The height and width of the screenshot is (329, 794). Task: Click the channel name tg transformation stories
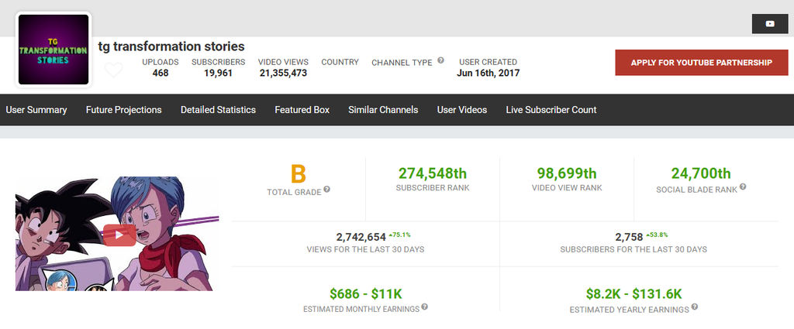click(x=171, y=46)
